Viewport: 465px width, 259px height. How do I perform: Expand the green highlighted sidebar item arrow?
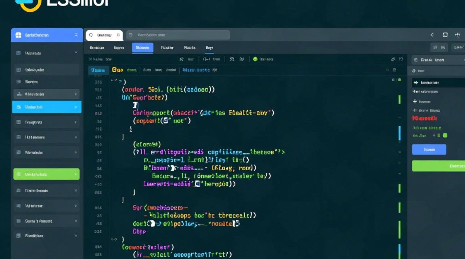click(x=75, y=174)
